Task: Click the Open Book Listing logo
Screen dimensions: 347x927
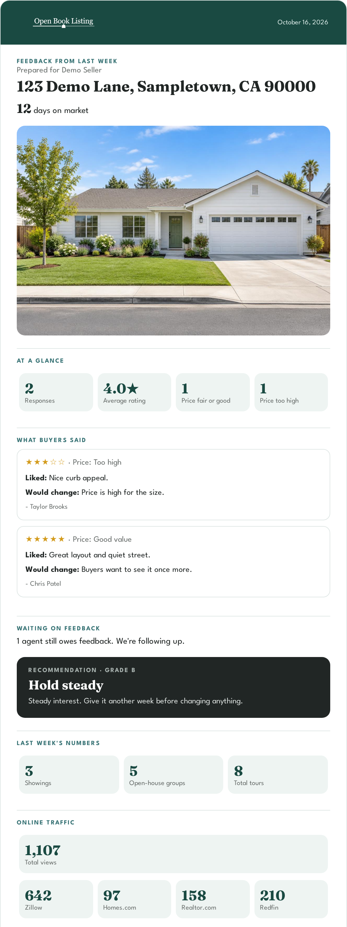Action: pyautogui.click(x=64, y=22)
